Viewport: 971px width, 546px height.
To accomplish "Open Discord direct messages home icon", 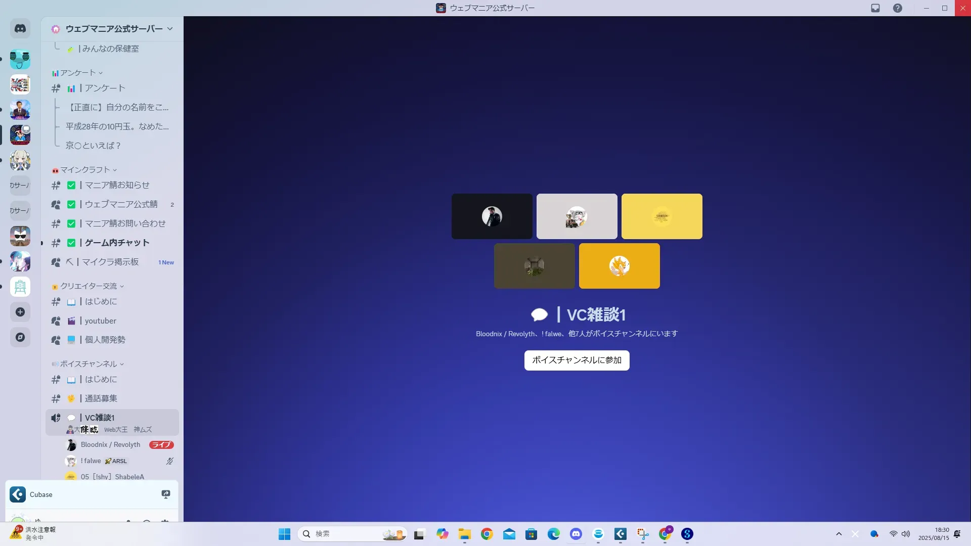I will tap(20, 29).
